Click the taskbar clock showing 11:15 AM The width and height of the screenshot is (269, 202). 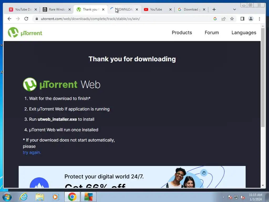(255, 197)
